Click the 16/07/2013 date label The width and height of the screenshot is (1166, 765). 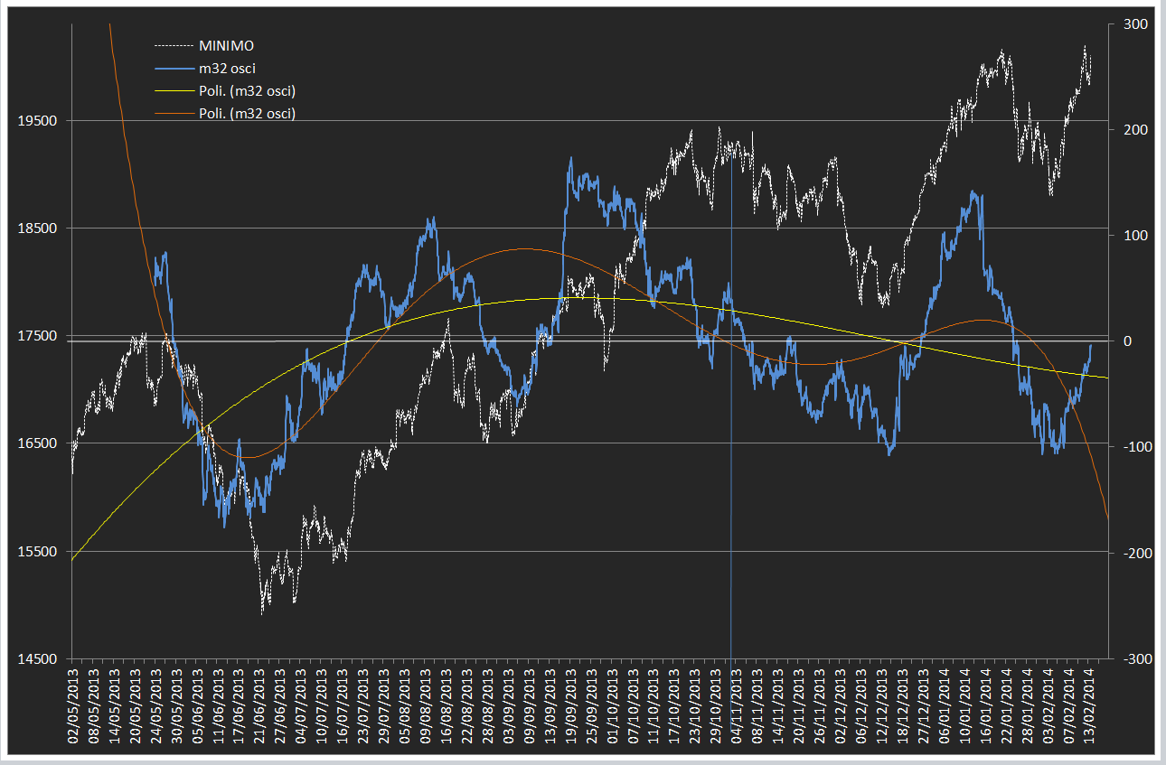343,706
